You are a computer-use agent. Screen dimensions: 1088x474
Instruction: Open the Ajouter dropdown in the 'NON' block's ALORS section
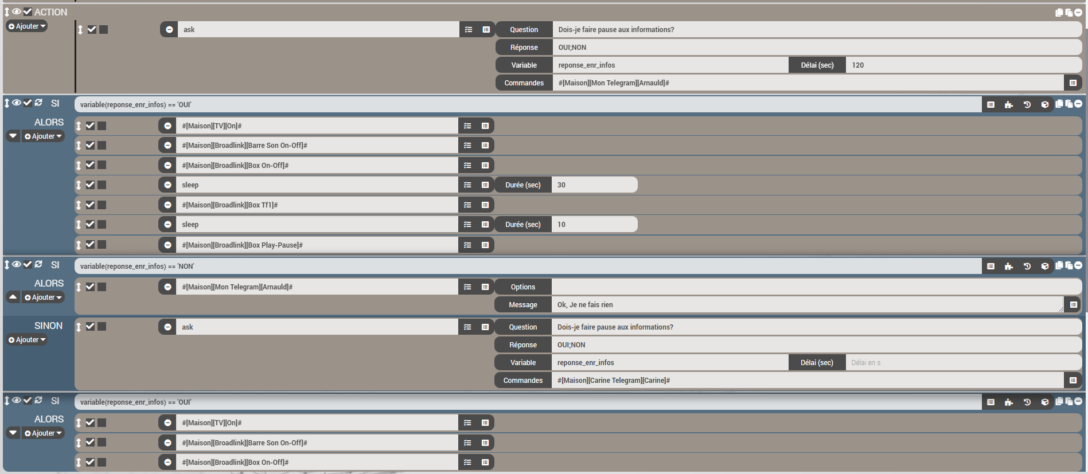[43, 297]
